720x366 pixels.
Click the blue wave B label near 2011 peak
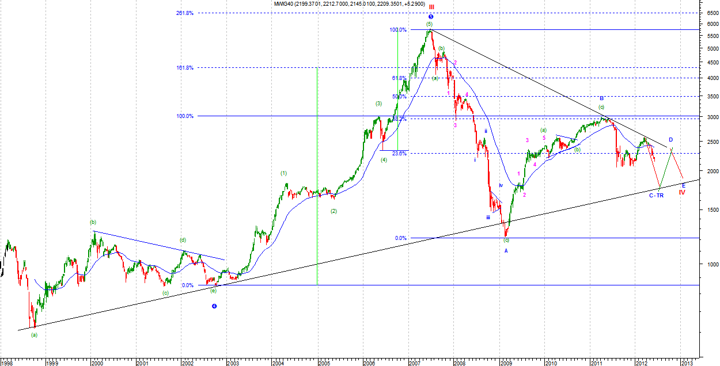601,98
